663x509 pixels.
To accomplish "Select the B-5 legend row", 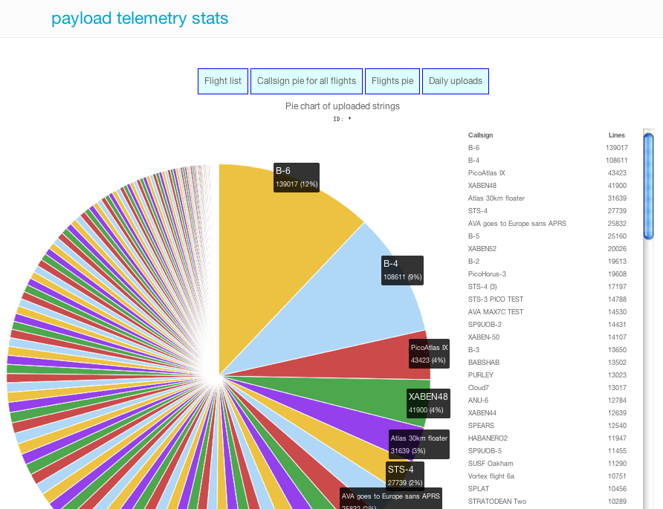I will tap(548, 236).
